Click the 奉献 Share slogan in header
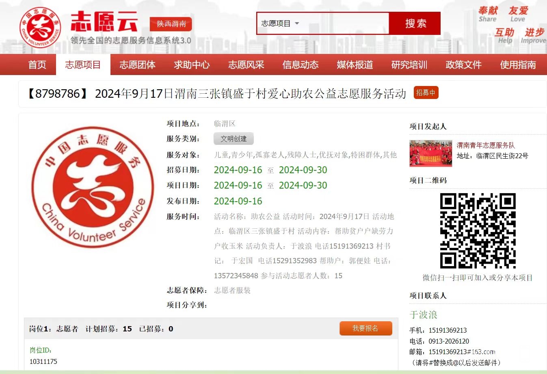The width and height of the screenshot is (547, 374). point(488,14)
